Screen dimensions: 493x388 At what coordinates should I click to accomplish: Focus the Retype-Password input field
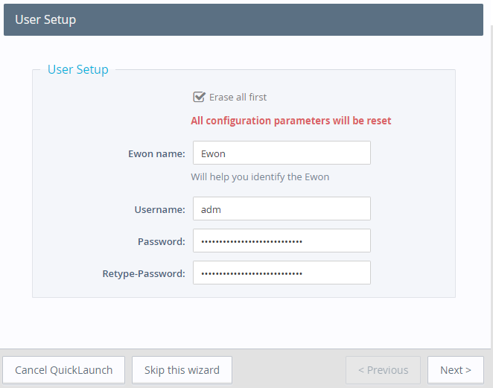[281, 273]
